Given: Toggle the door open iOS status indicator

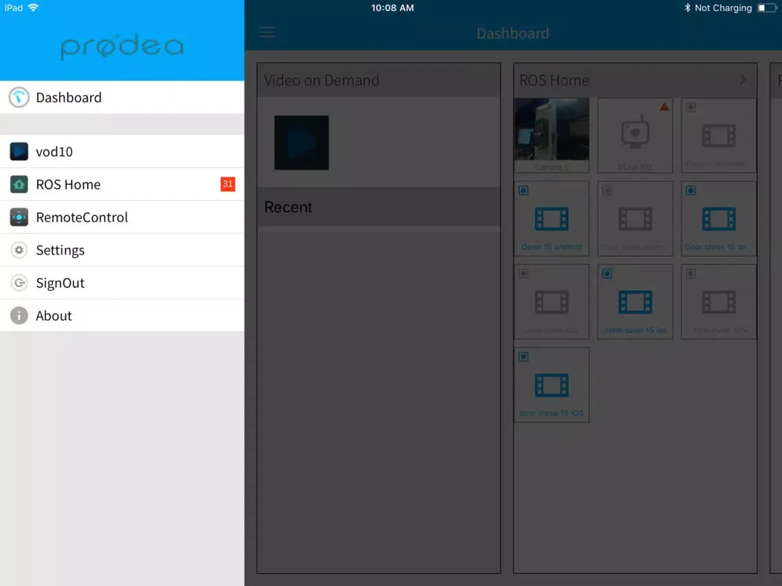Looking at the screenshot, I should click(x=523, y=274).
